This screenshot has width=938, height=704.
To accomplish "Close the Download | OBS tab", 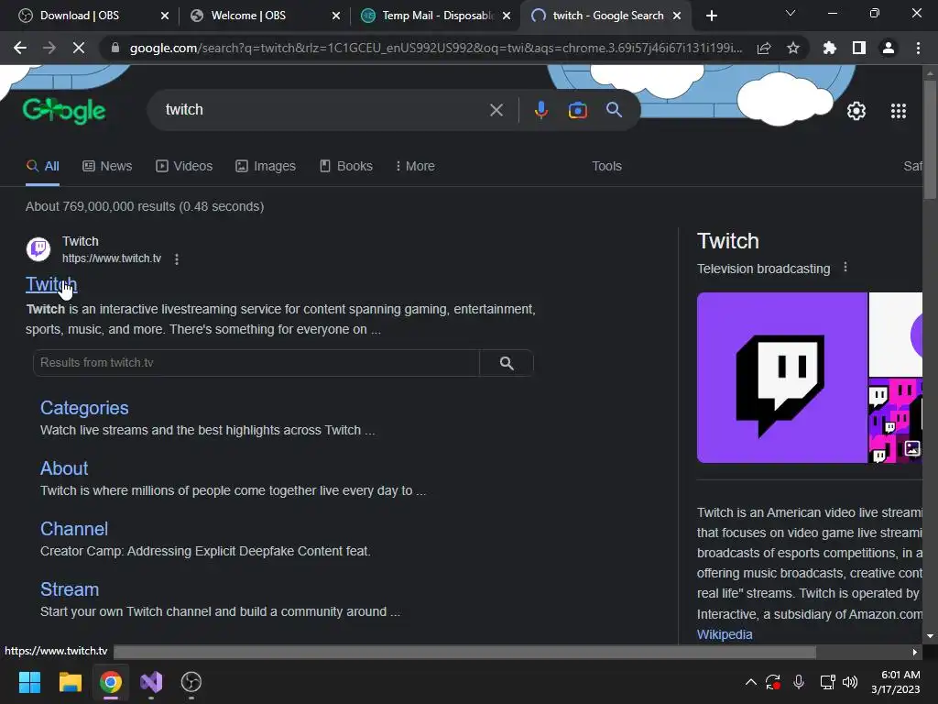I will click(x=165, y=16).
